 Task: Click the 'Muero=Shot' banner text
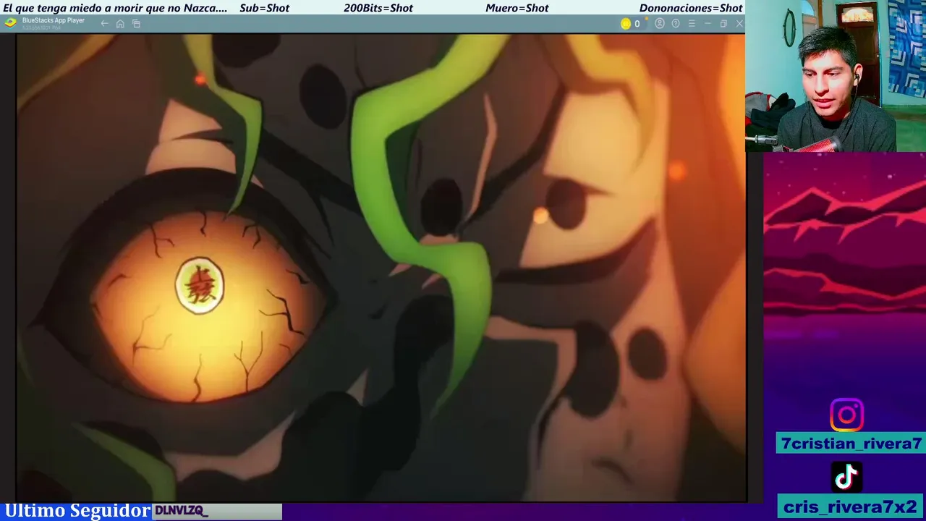pyautogui.click(x=517, y=8)
